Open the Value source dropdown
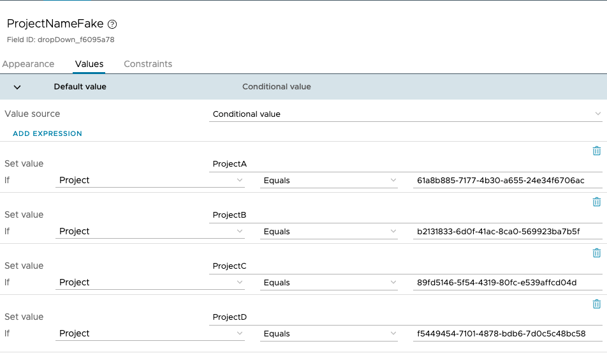Screen dimensions: 607x353 tap(406, 114)
